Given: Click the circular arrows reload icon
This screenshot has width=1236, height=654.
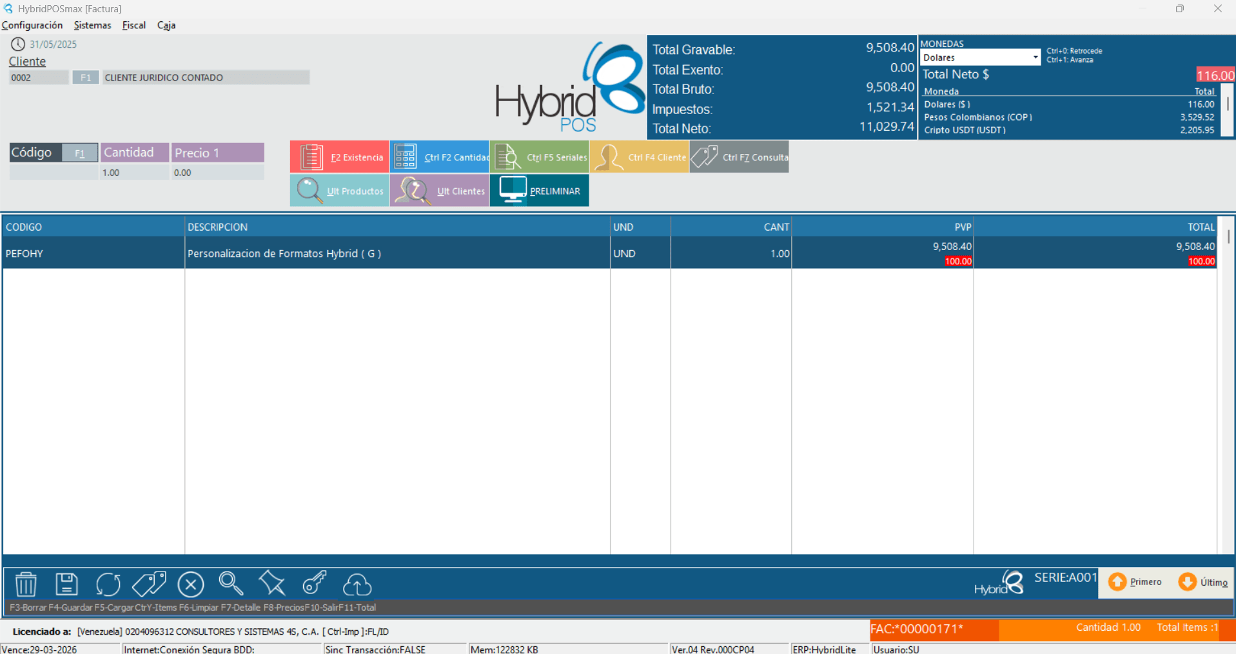Looking at the screenshot, I should click(108, 584).
